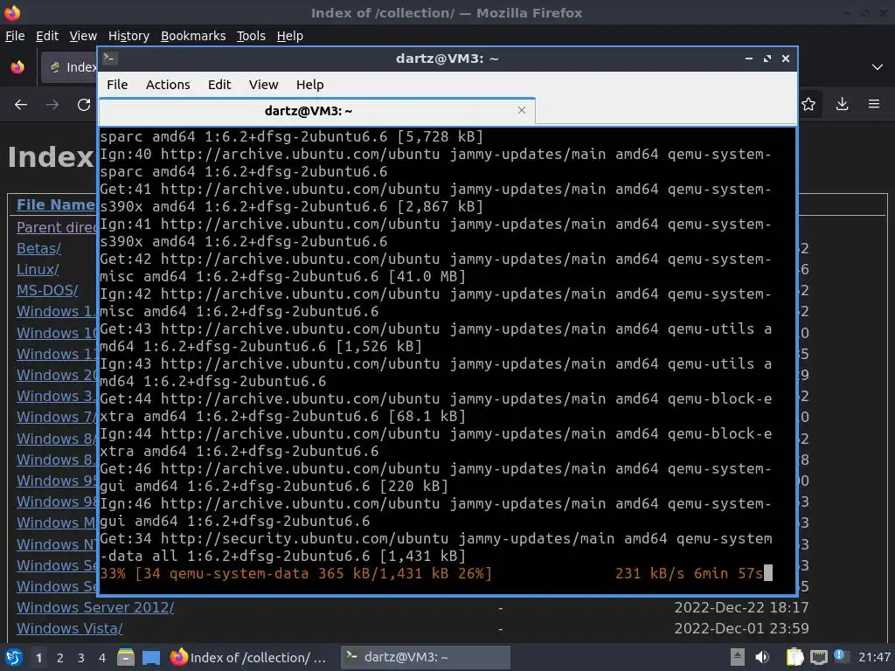Click the update notifier tray icon
This screenshot has height=671, width=895.
(x=839, y=656)
